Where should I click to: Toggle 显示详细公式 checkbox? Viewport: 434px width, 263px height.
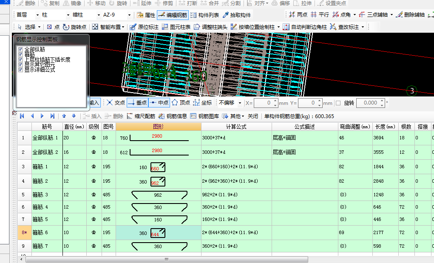20,69
